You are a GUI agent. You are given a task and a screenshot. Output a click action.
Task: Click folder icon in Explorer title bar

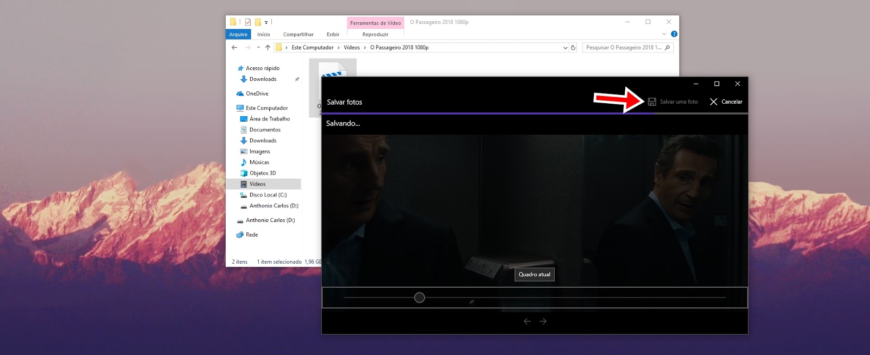click(x=233, y=22)
